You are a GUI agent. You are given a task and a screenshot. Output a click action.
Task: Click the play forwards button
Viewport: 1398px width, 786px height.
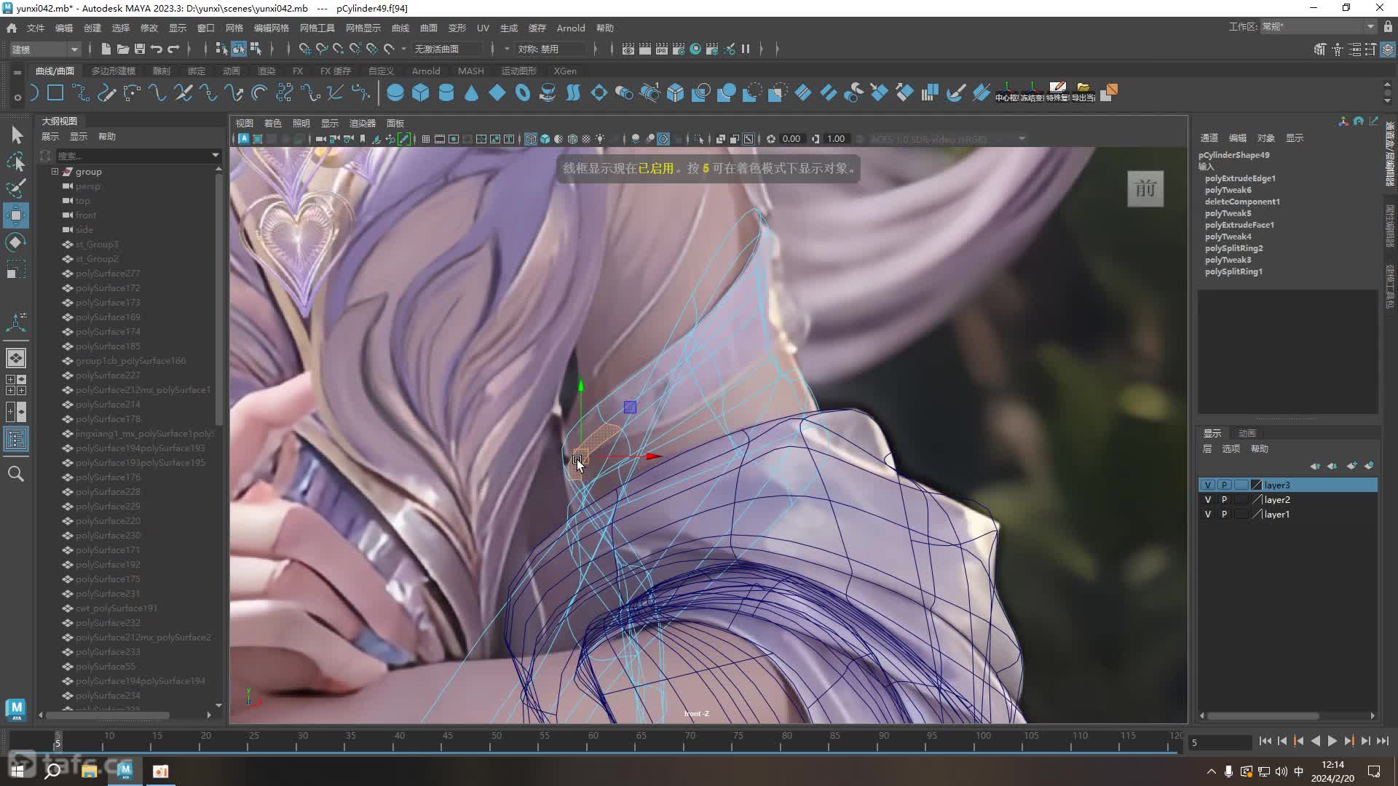1332,741
